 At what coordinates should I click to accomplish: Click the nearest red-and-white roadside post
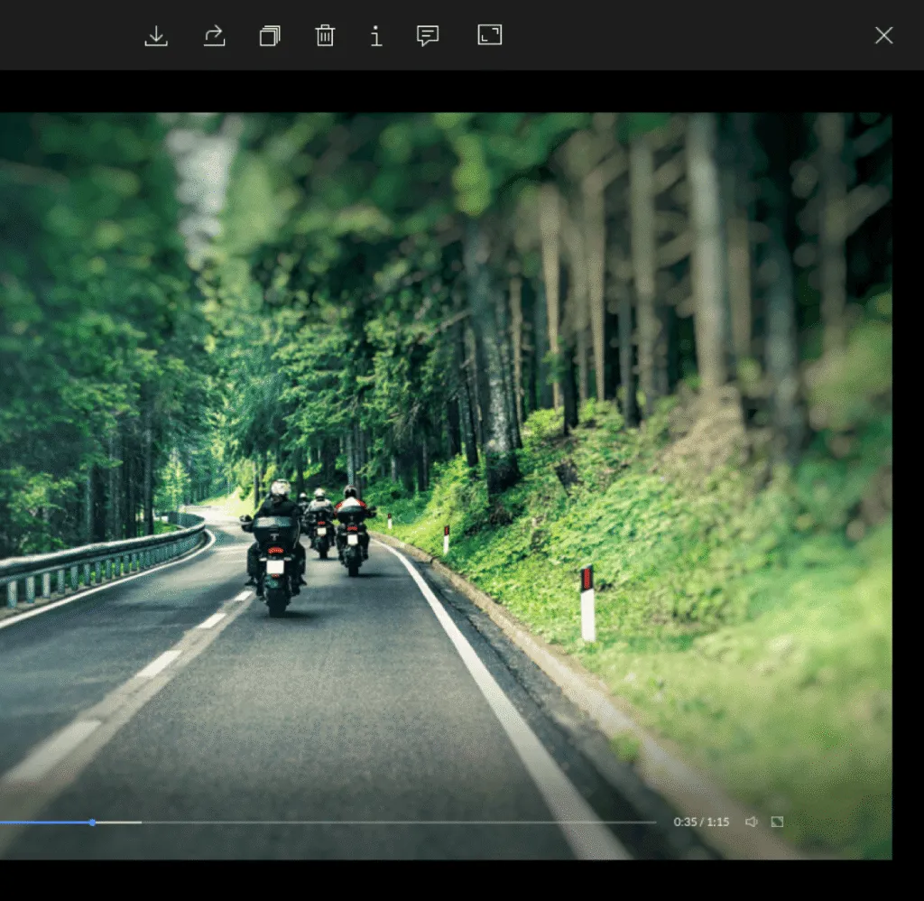click(587, 603)
